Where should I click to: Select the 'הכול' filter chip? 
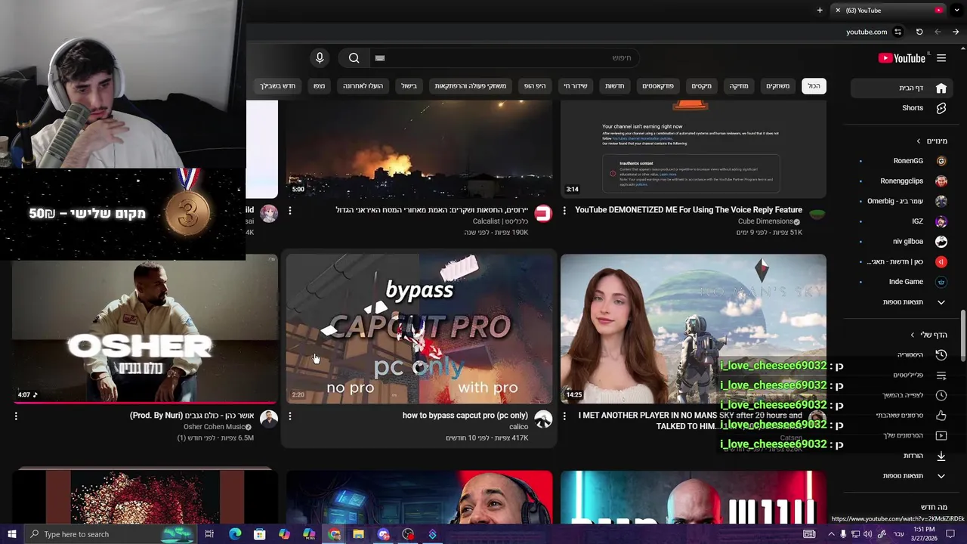[x=814, y=86]
